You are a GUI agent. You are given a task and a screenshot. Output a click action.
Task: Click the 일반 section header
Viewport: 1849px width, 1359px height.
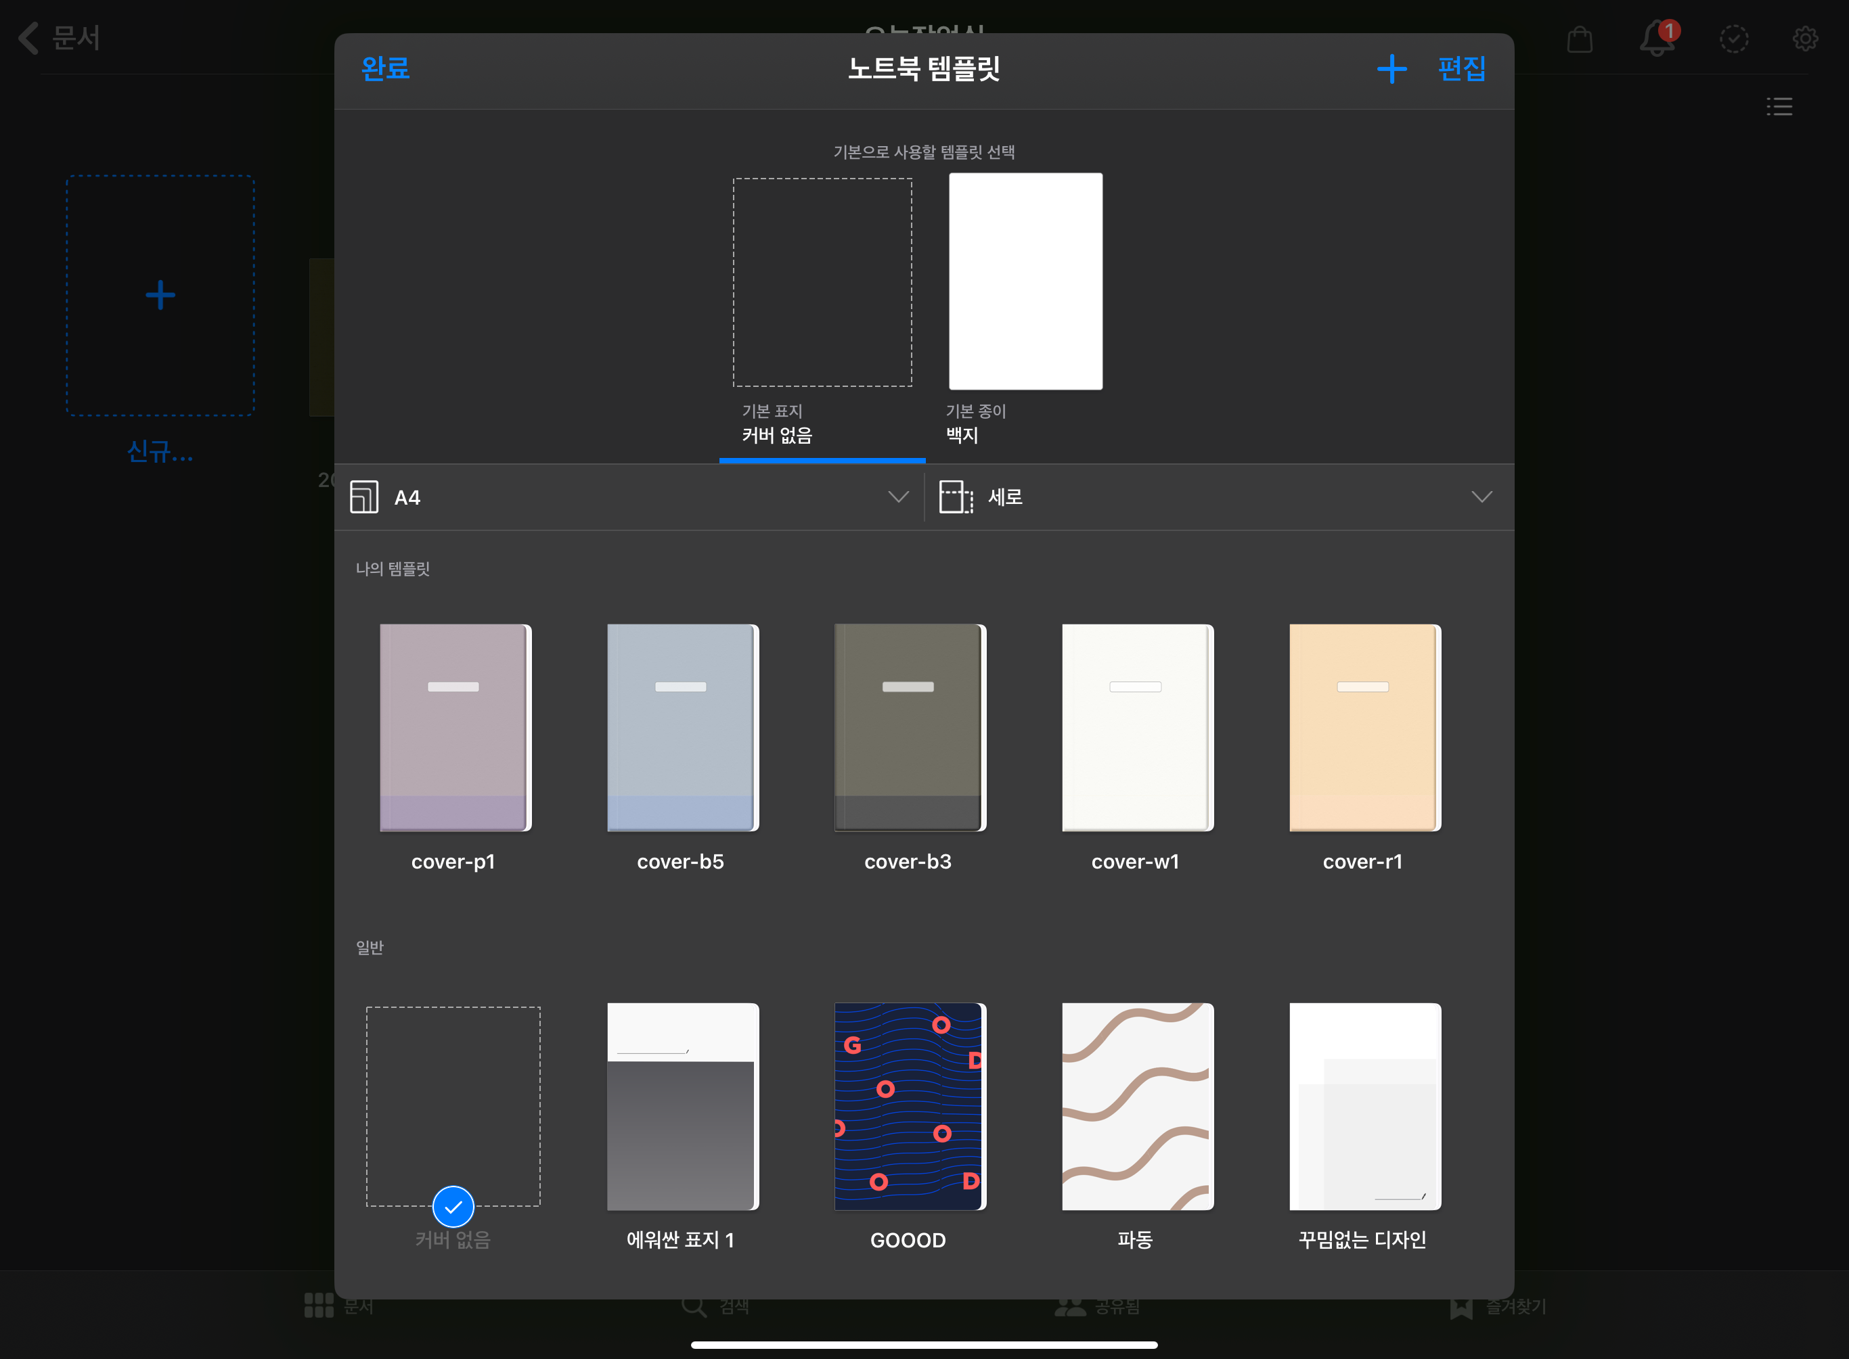370,948
